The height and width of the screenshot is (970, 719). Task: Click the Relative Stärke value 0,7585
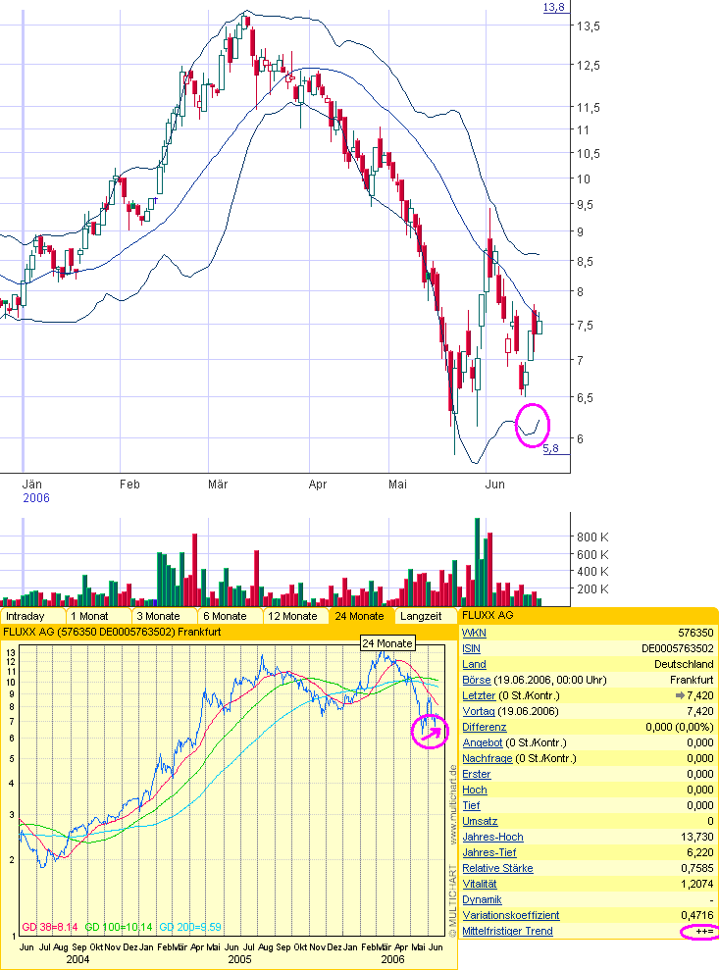[x=697, y=869]
